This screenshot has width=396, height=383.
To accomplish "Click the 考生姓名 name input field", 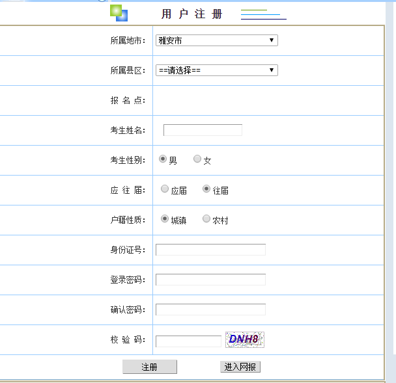I will click(203, 130).
